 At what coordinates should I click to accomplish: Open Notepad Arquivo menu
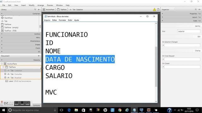click(x=47, y=20)
